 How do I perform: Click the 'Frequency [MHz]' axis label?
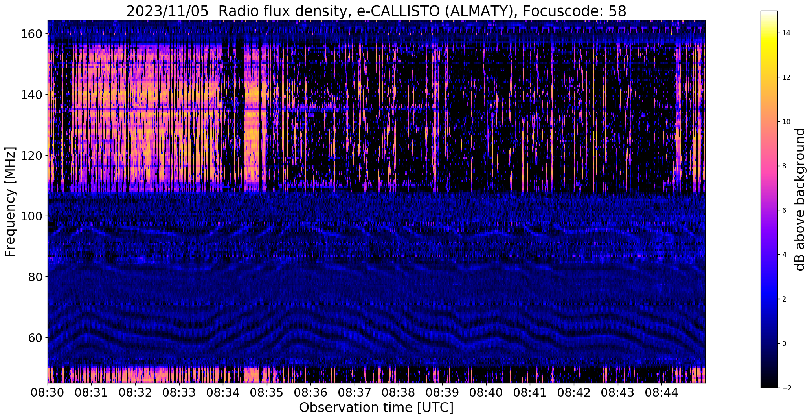(x=10, y=202)
